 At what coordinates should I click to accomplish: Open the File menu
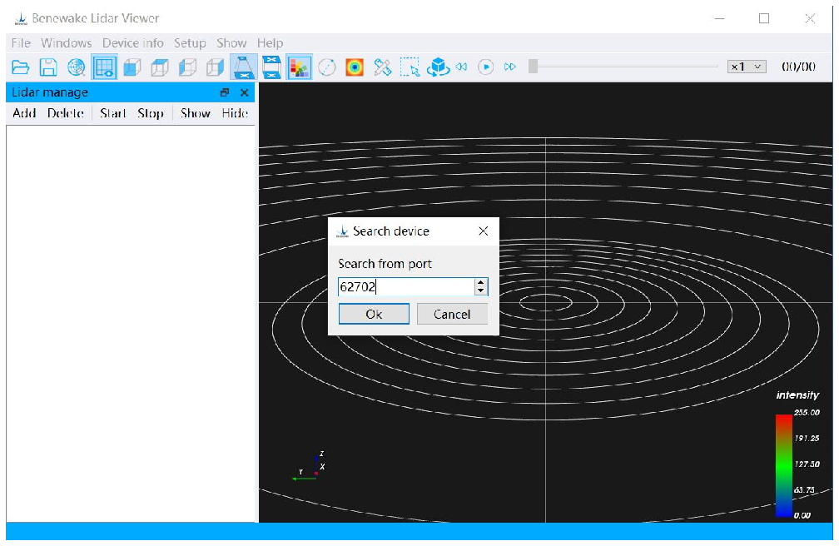click(21, 42)
